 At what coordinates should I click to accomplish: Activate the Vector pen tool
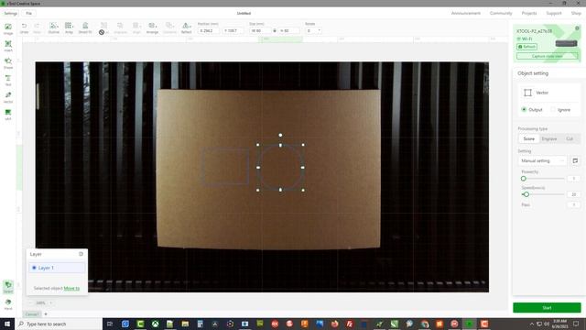tap(8, 97)
